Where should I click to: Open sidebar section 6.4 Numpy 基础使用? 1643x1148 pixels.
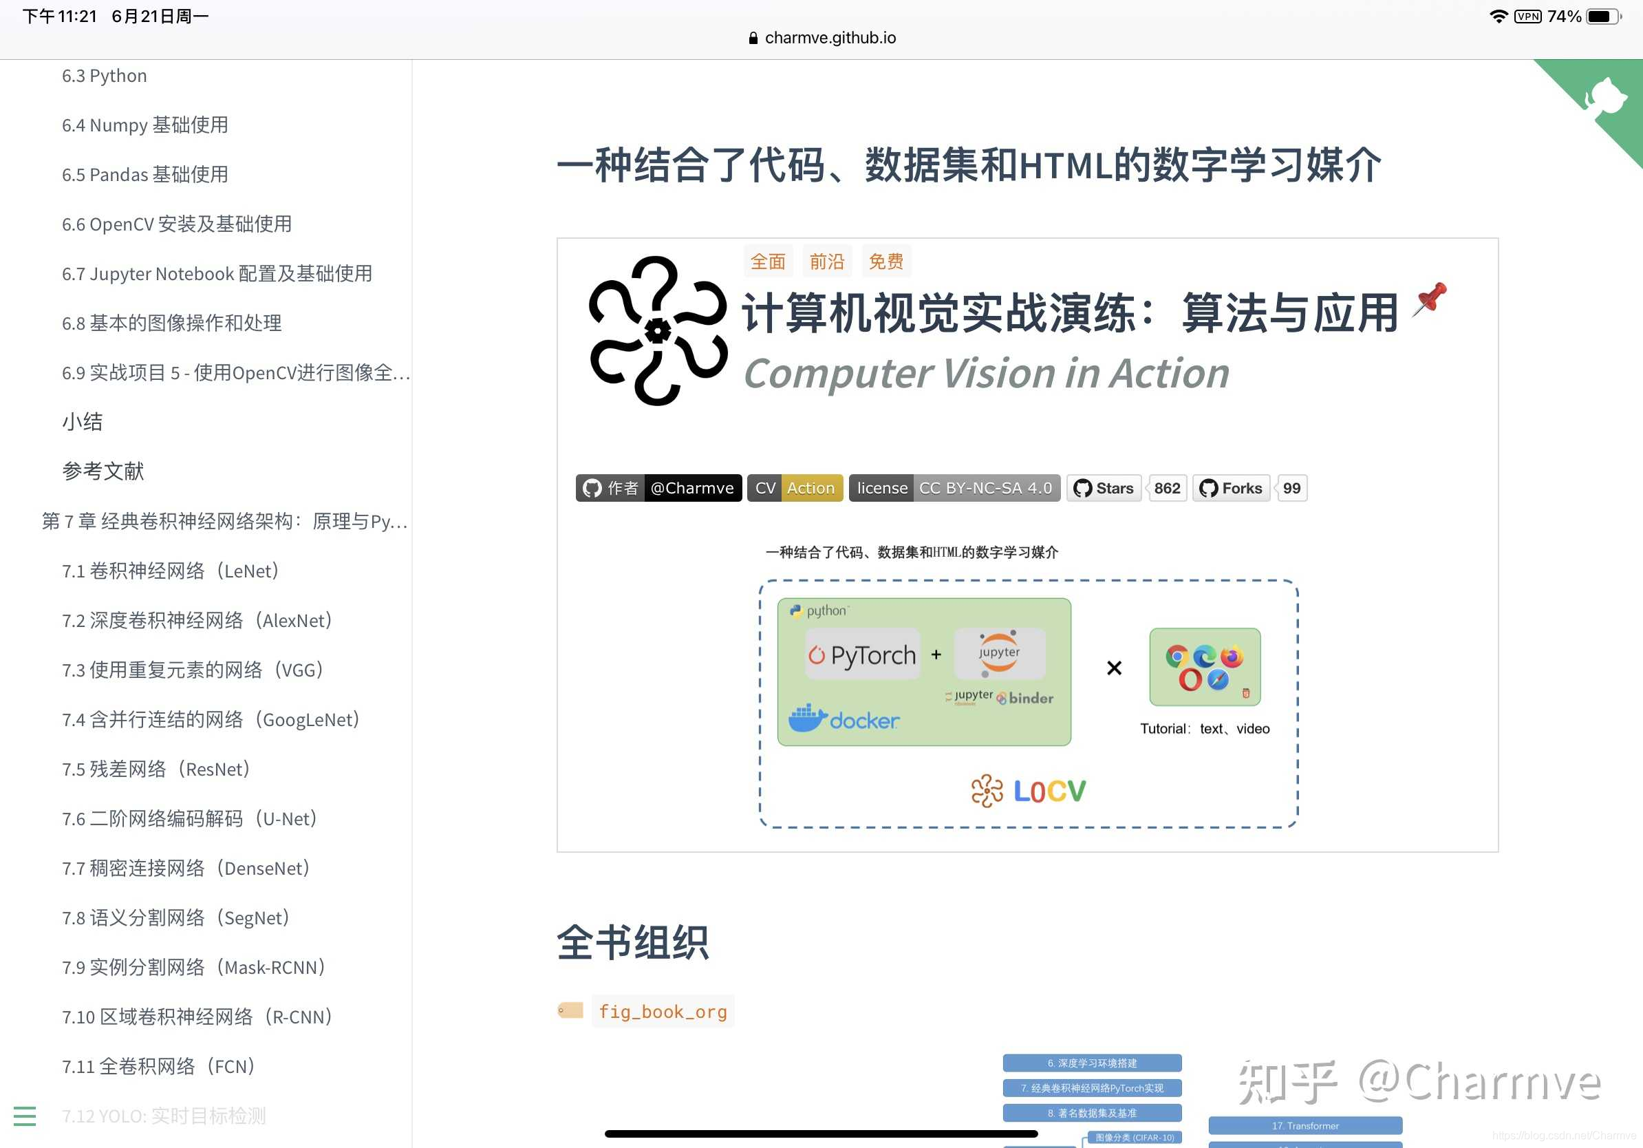point(145,125)
